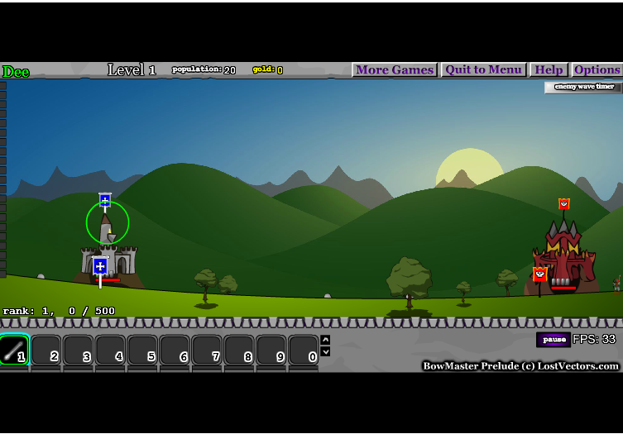623x434 pixels.
Task: Click the red skull flag atop enemy fortress
Action: [x=563, y=203]
